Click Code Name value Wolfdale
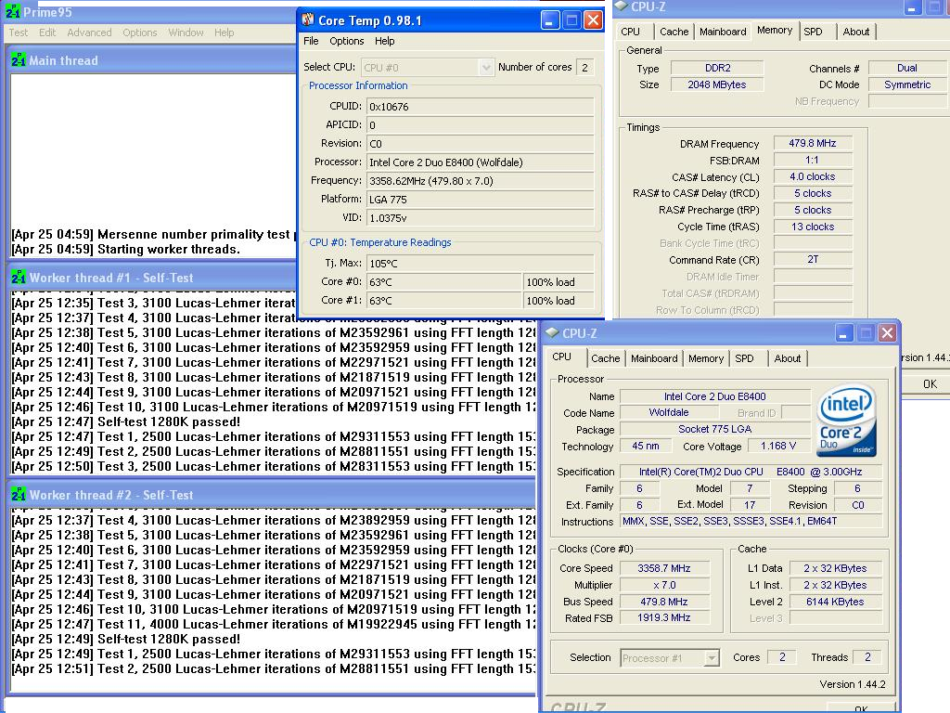Viewport: 950px width, 713px height. click(668, 412)
